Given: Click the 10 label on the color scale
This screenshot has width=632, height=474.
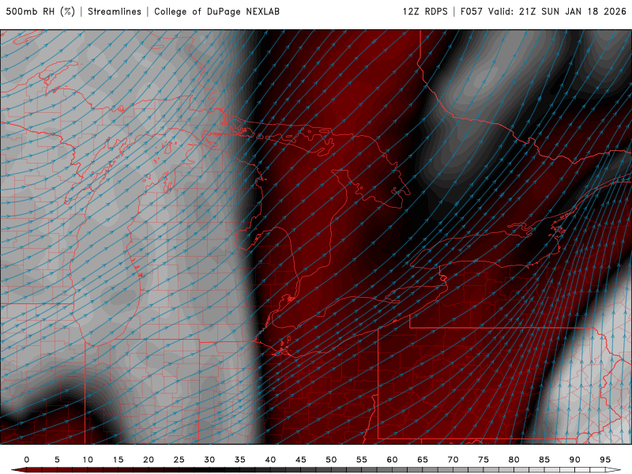Looking at the screenshot, I should [88, 460].
